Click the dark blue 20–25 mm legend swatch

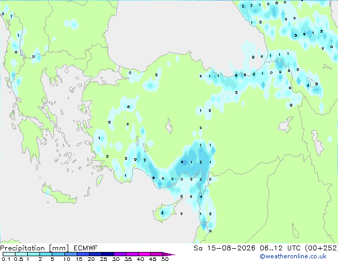click(95, 254)
